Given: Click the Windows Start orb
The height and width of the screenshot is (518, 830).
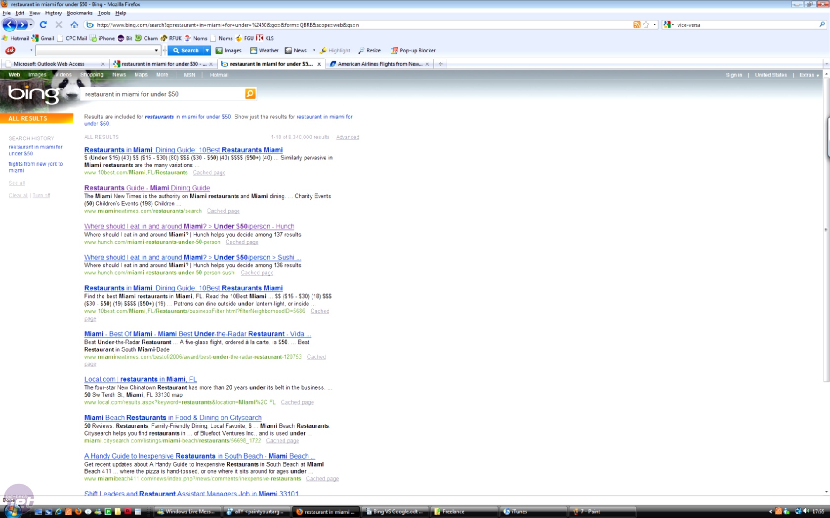Looking at the screenshot, I should click(12, 511).
